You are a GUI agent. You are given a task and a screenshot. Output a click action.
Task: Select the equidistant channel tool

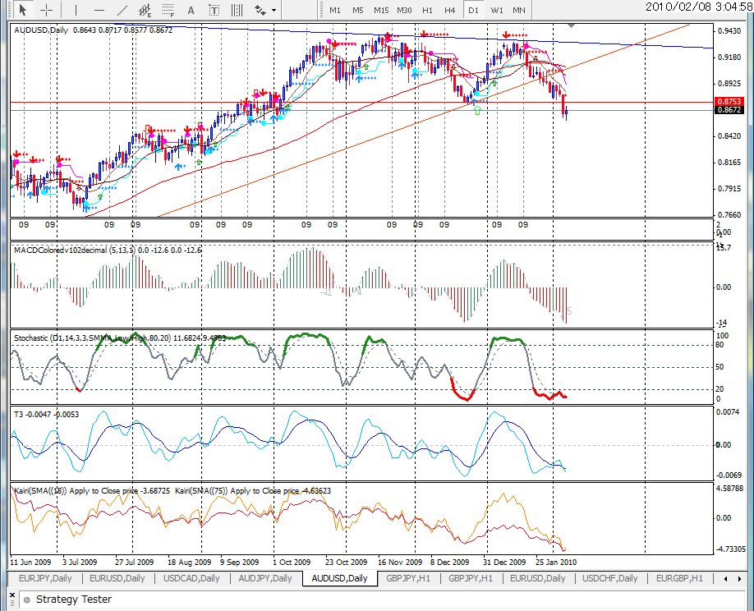pos(145,10)
